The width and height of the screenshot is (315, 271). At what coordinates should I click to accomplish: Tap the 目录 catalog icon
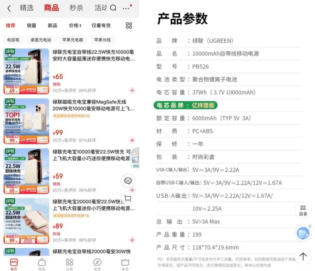tap(303, 210)
